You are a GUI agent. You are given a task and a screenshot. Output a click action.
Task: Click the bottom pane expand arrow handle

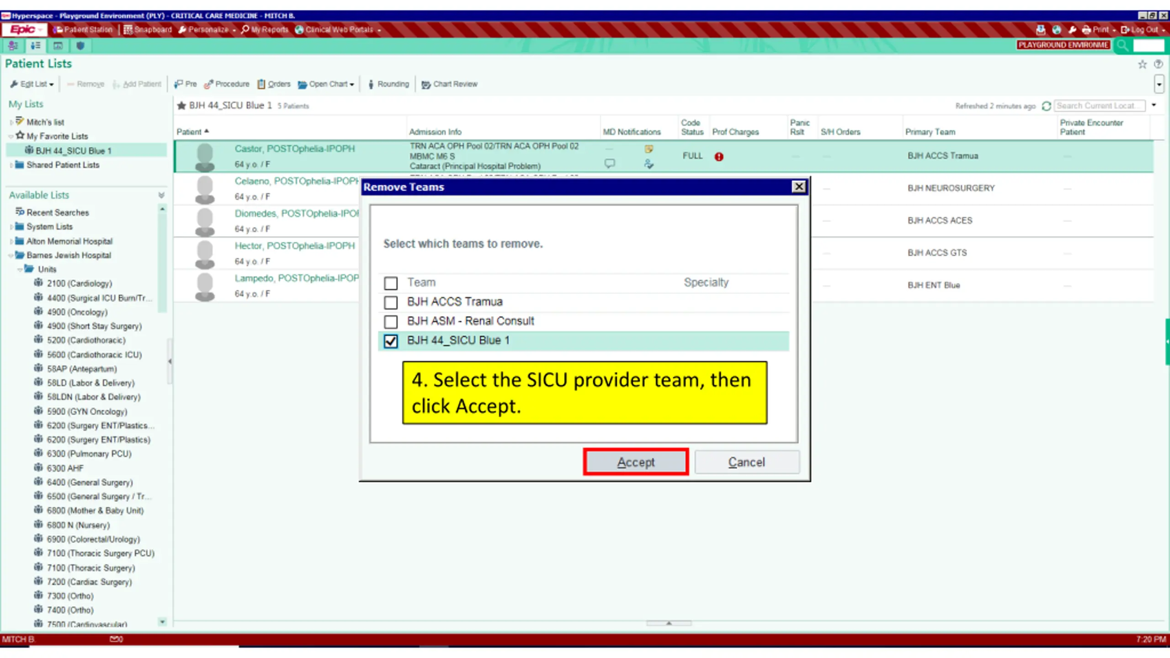tap(669, 623)
